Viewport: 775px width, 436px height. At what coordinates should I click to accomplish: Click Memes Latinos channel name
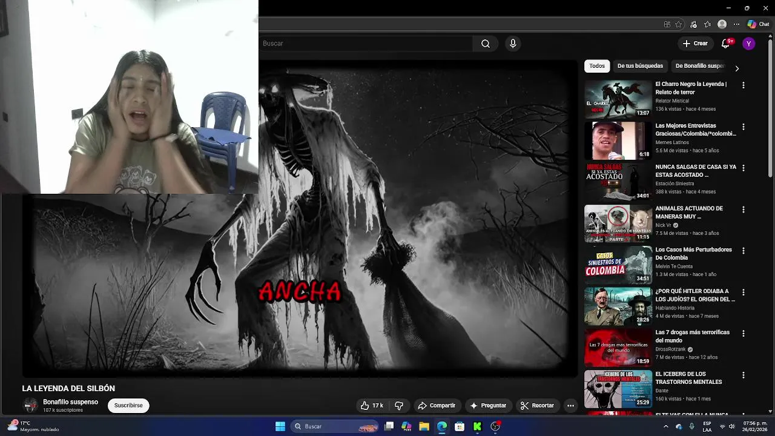coord(672,142)
